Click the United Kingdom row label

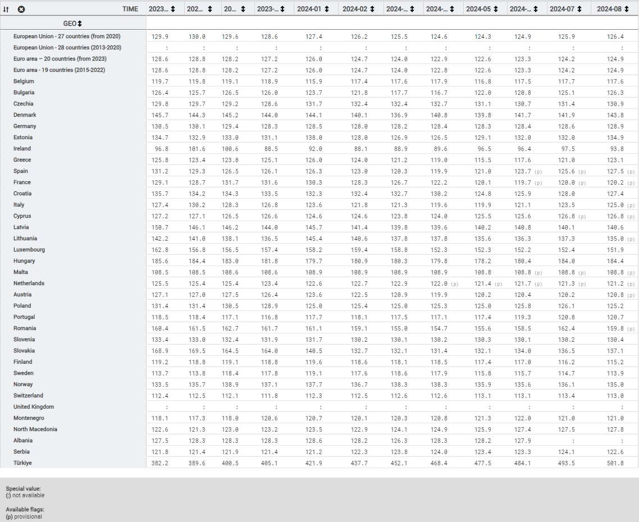(34, 407)
